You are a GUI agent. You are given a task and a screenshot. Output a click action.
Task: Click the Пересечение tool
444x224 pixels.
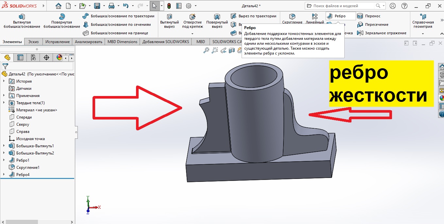[373, 24]
